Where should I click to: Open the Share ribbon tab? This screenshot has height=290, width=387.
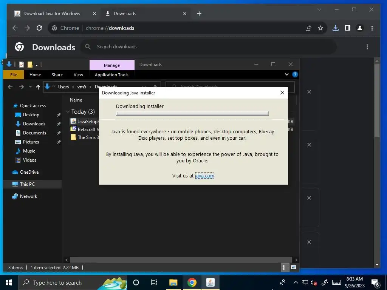[x=57, y=75]
